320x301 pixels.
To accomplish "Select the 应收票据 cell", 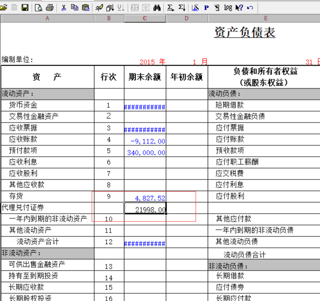I will click(x=48, y=128).
